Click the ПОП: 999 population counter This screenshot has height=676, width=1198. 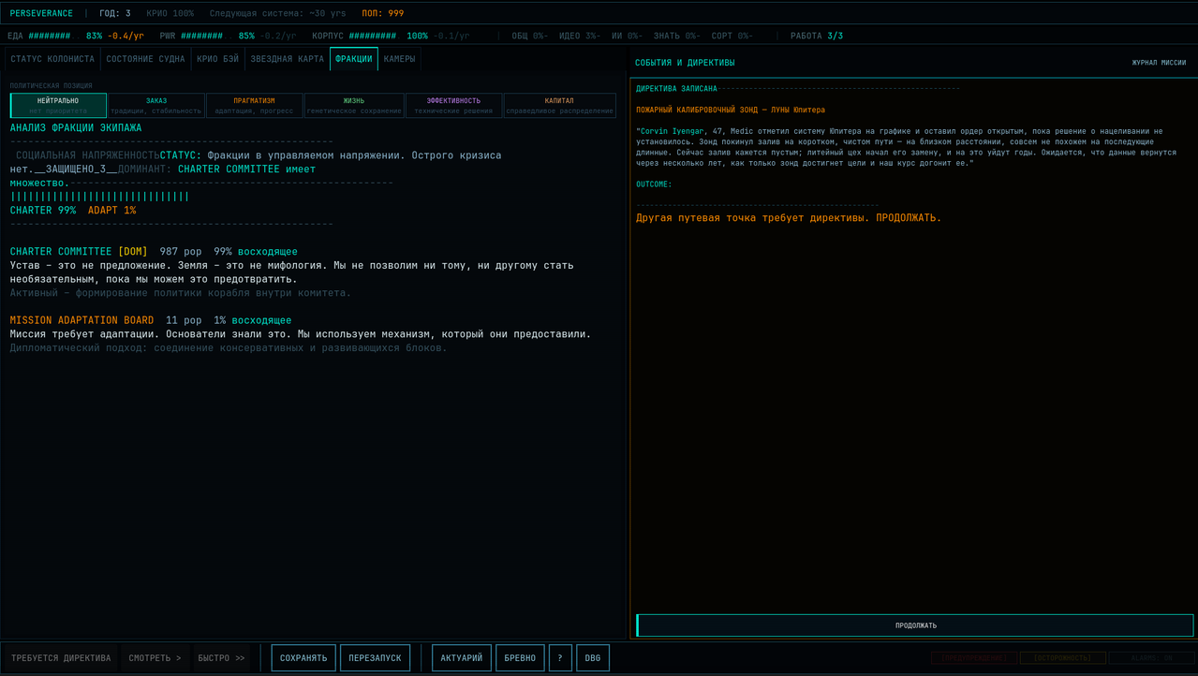[x=383, y=13]
